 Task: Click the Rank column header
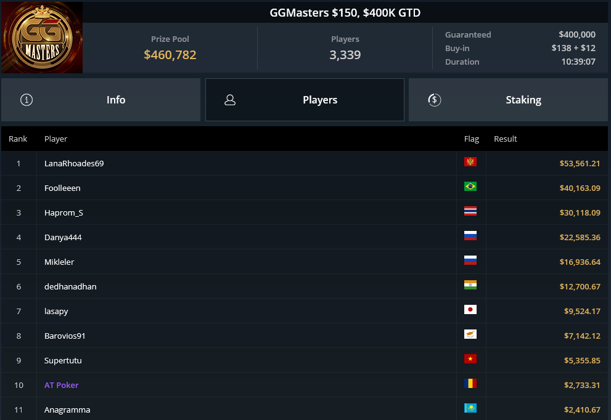coord(18,139)
